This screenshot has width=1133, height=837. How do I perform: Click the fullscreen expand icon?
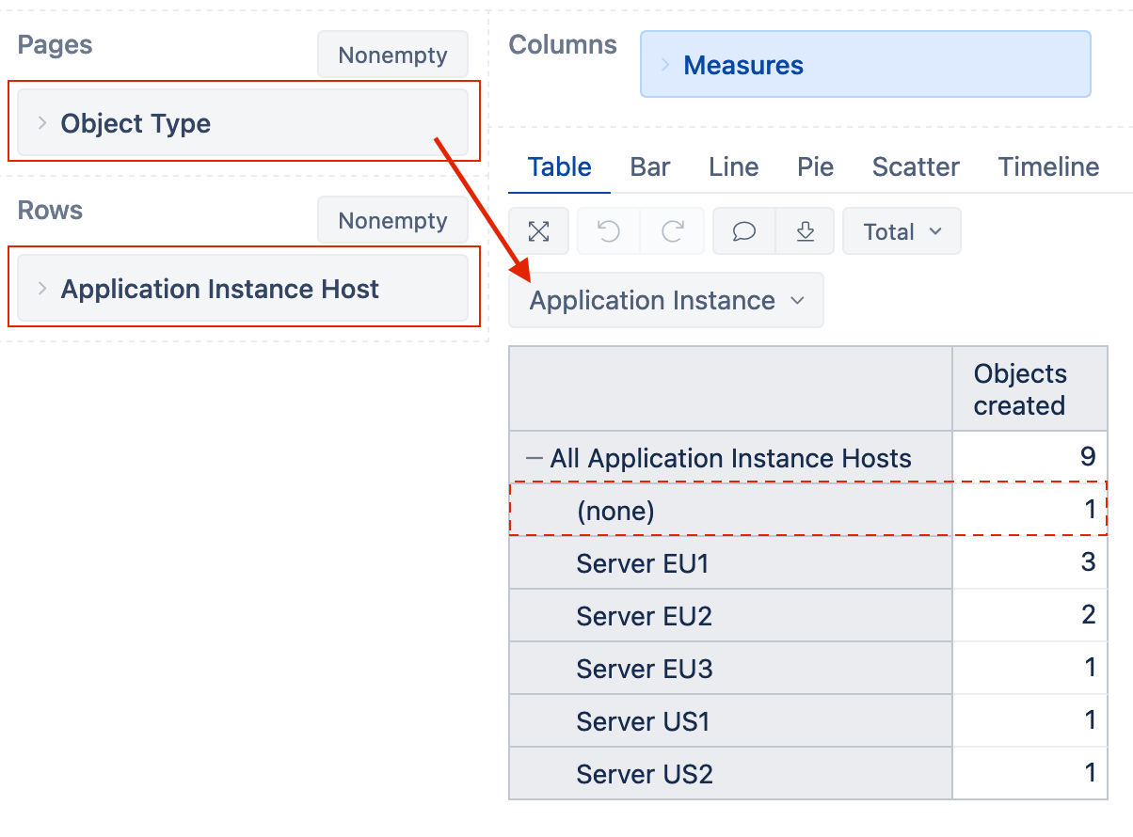[538, 231]
